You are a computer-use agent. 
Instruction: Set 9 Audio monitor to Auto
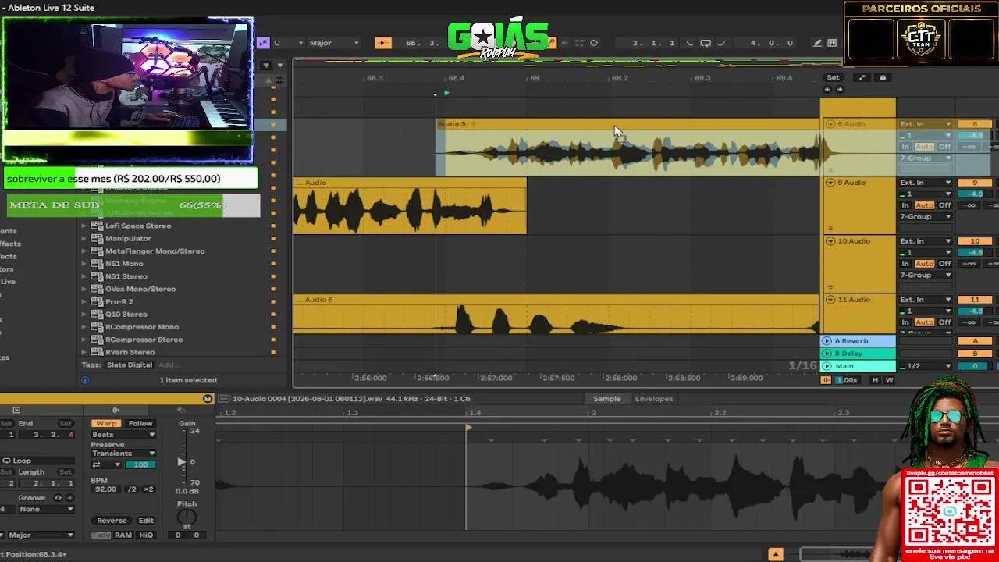[x=924, y=205]
